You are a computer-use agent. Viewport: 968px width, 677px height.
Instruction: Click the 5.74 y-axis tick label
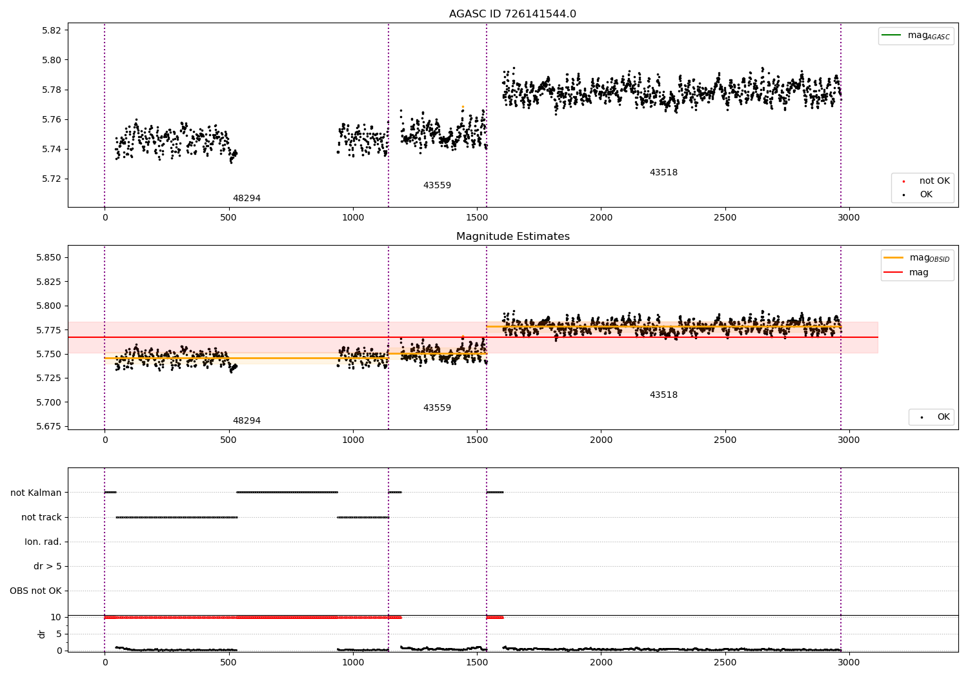(51, 149)
